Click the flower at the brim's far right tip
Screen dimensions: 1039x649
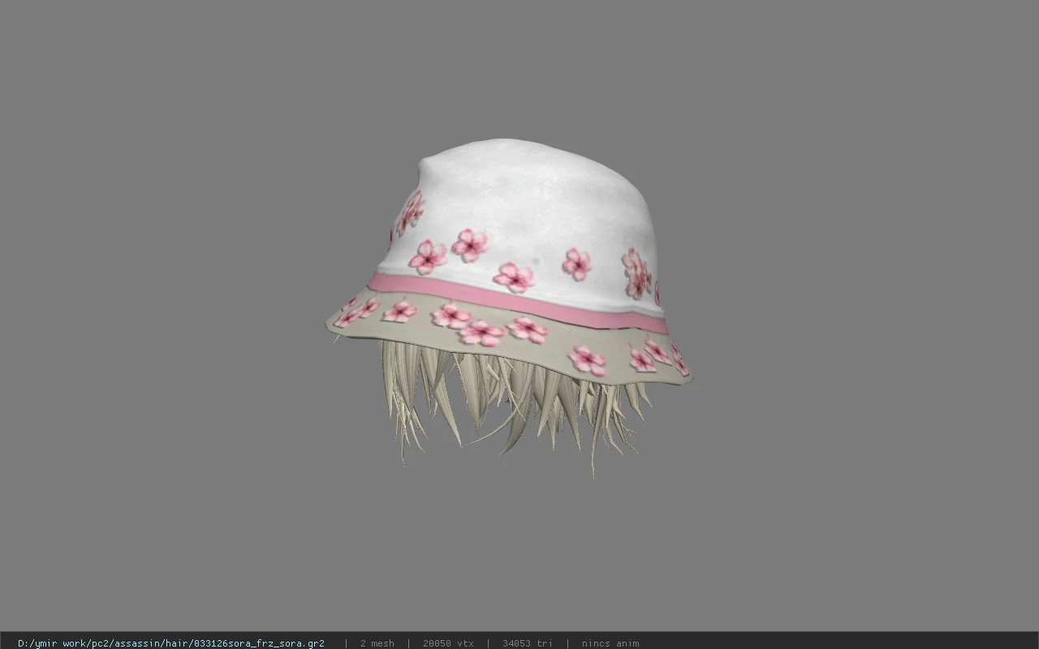pyautogui.click(x=679, y=360)
